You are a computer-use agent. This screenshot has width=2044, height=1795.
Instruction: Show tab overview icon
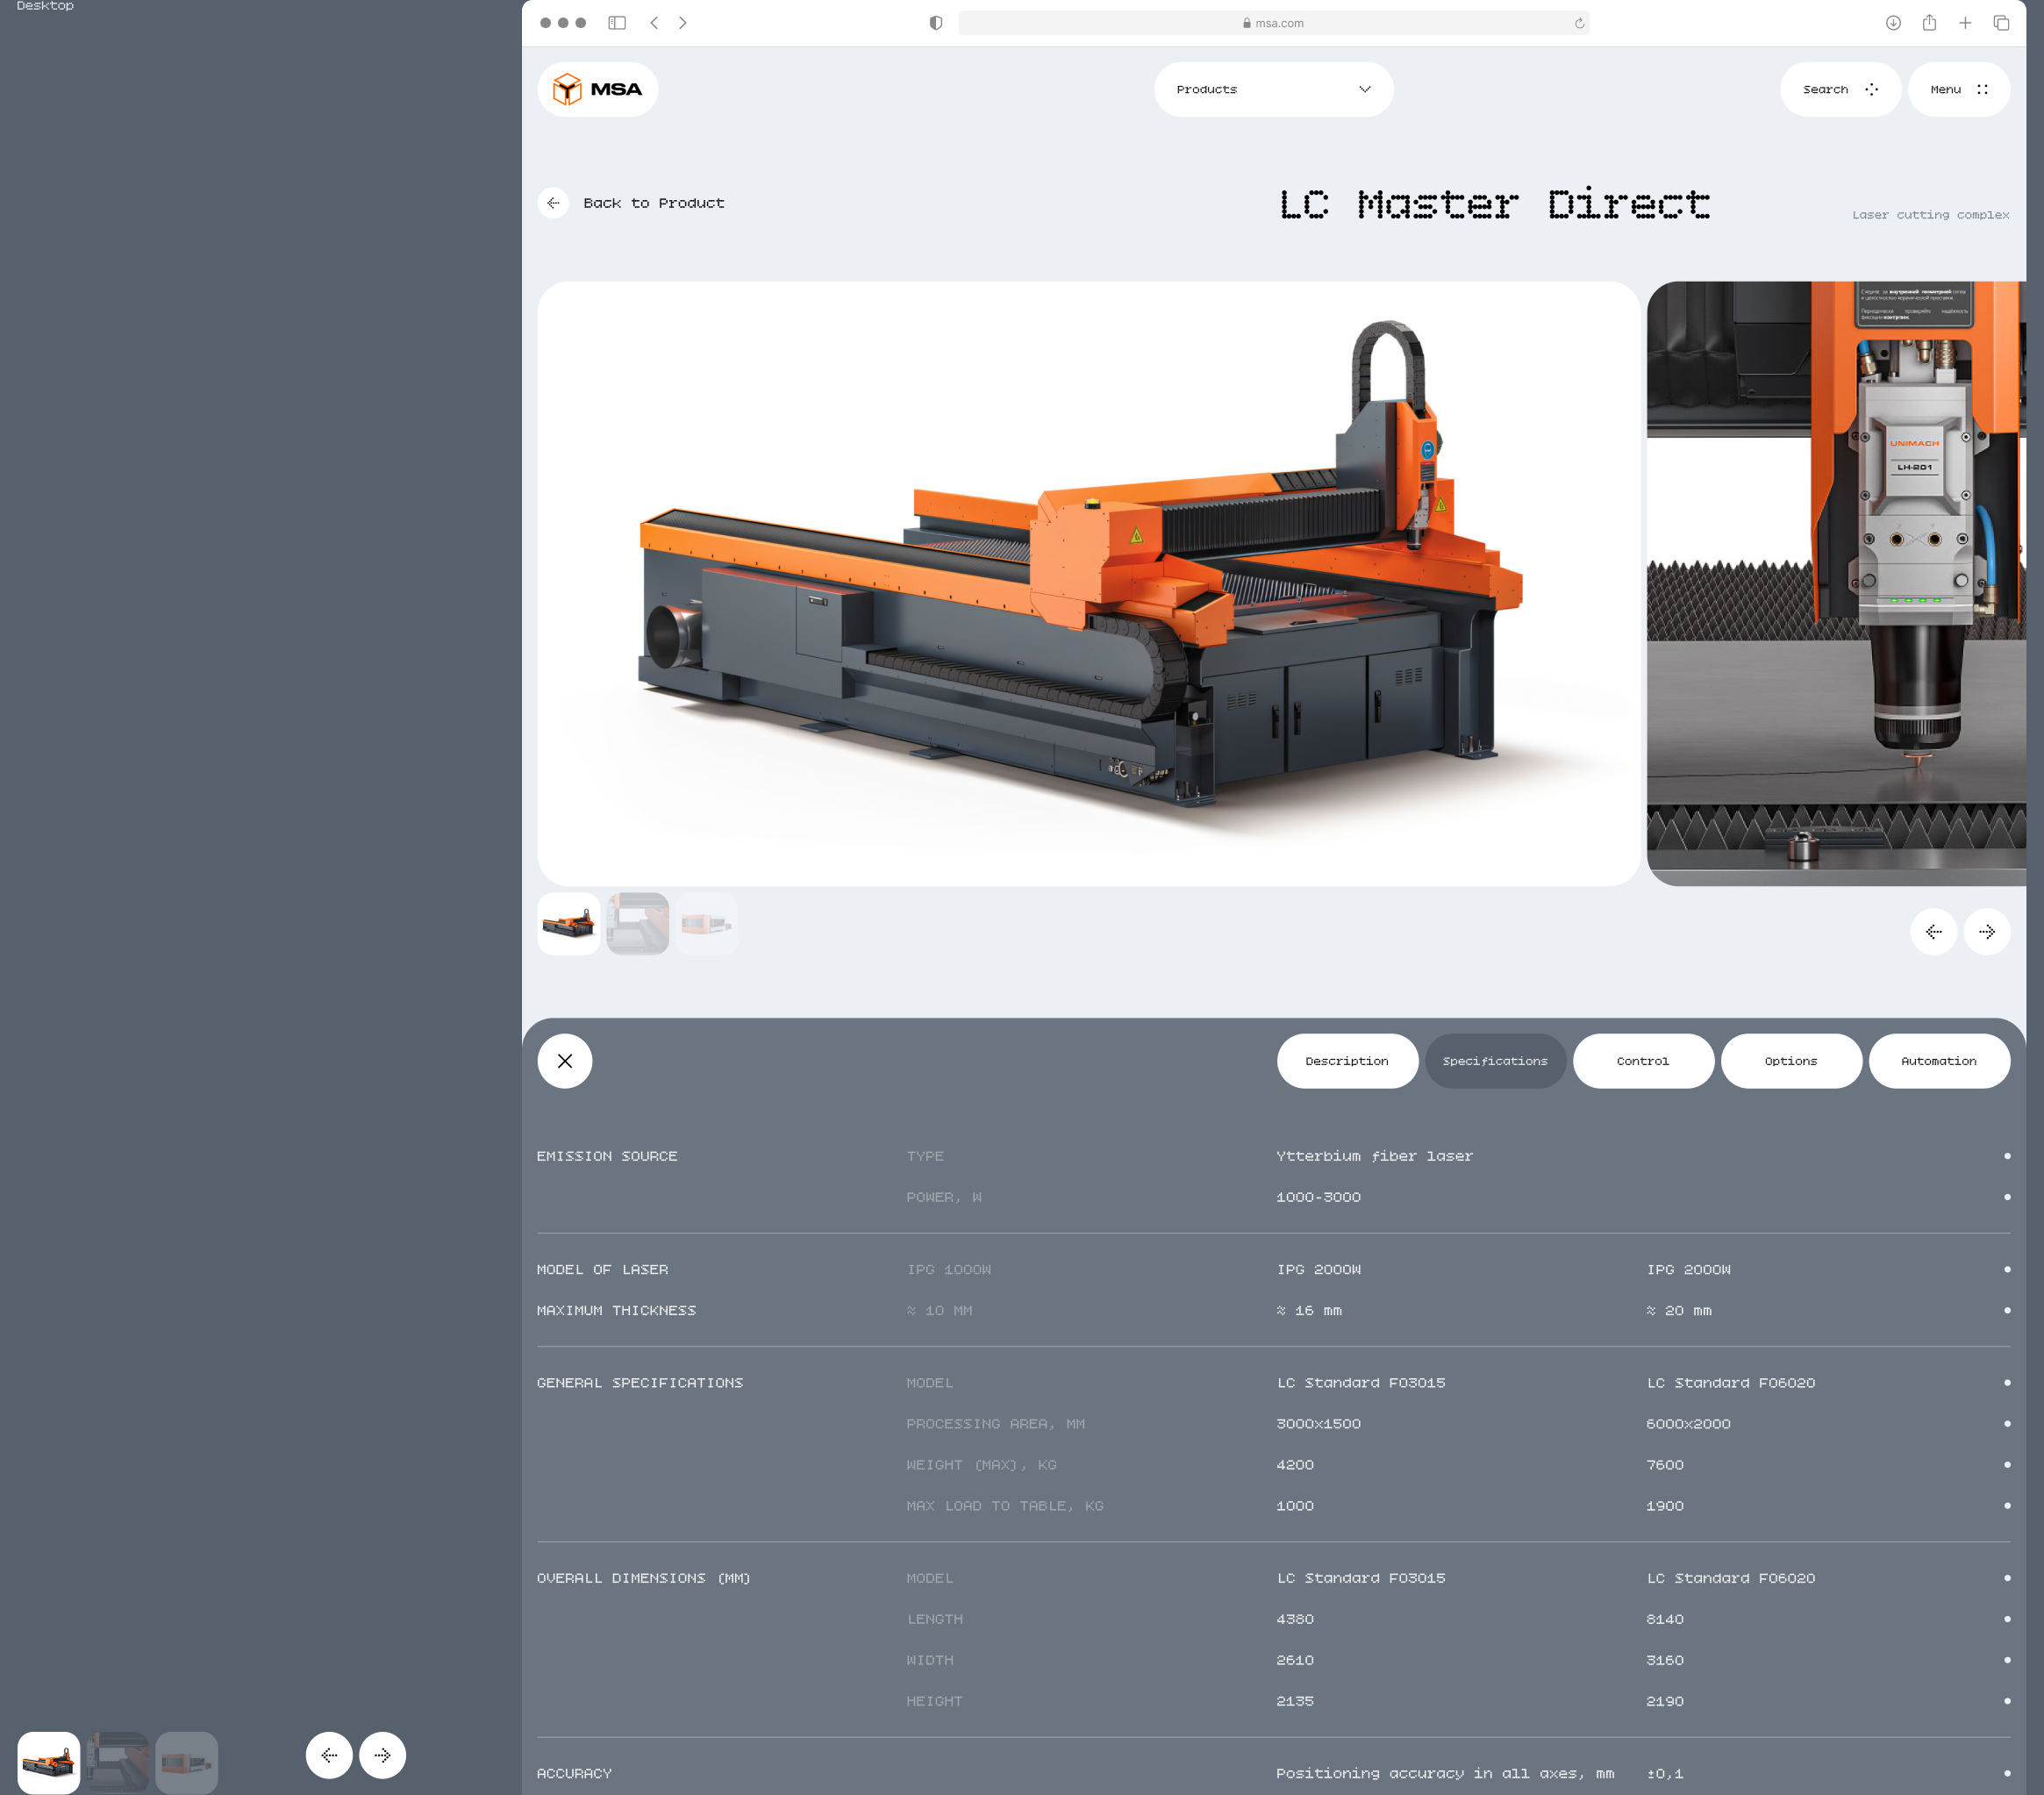2001,23
